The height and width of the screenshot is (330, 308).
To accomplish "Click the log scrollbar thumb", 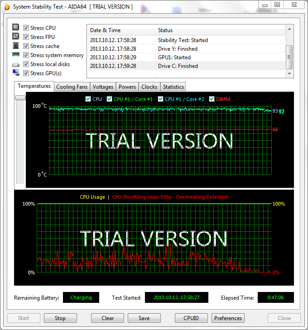I will [289, 57].
